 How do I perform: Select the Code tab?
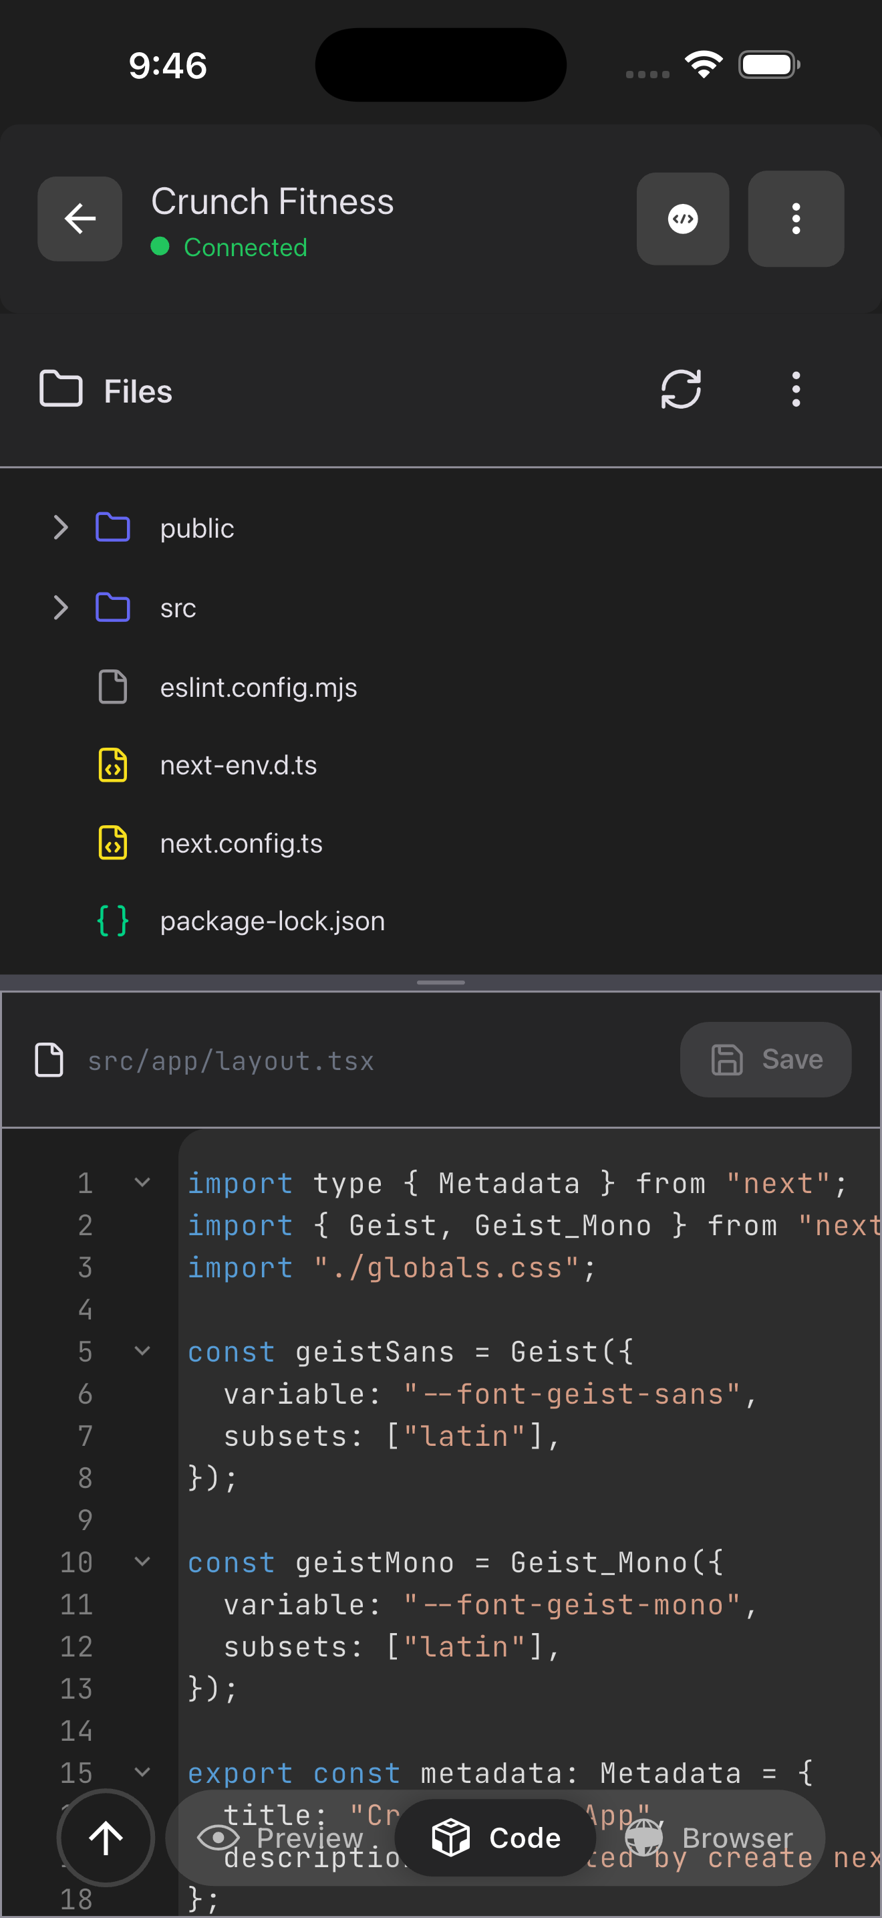495,1837
